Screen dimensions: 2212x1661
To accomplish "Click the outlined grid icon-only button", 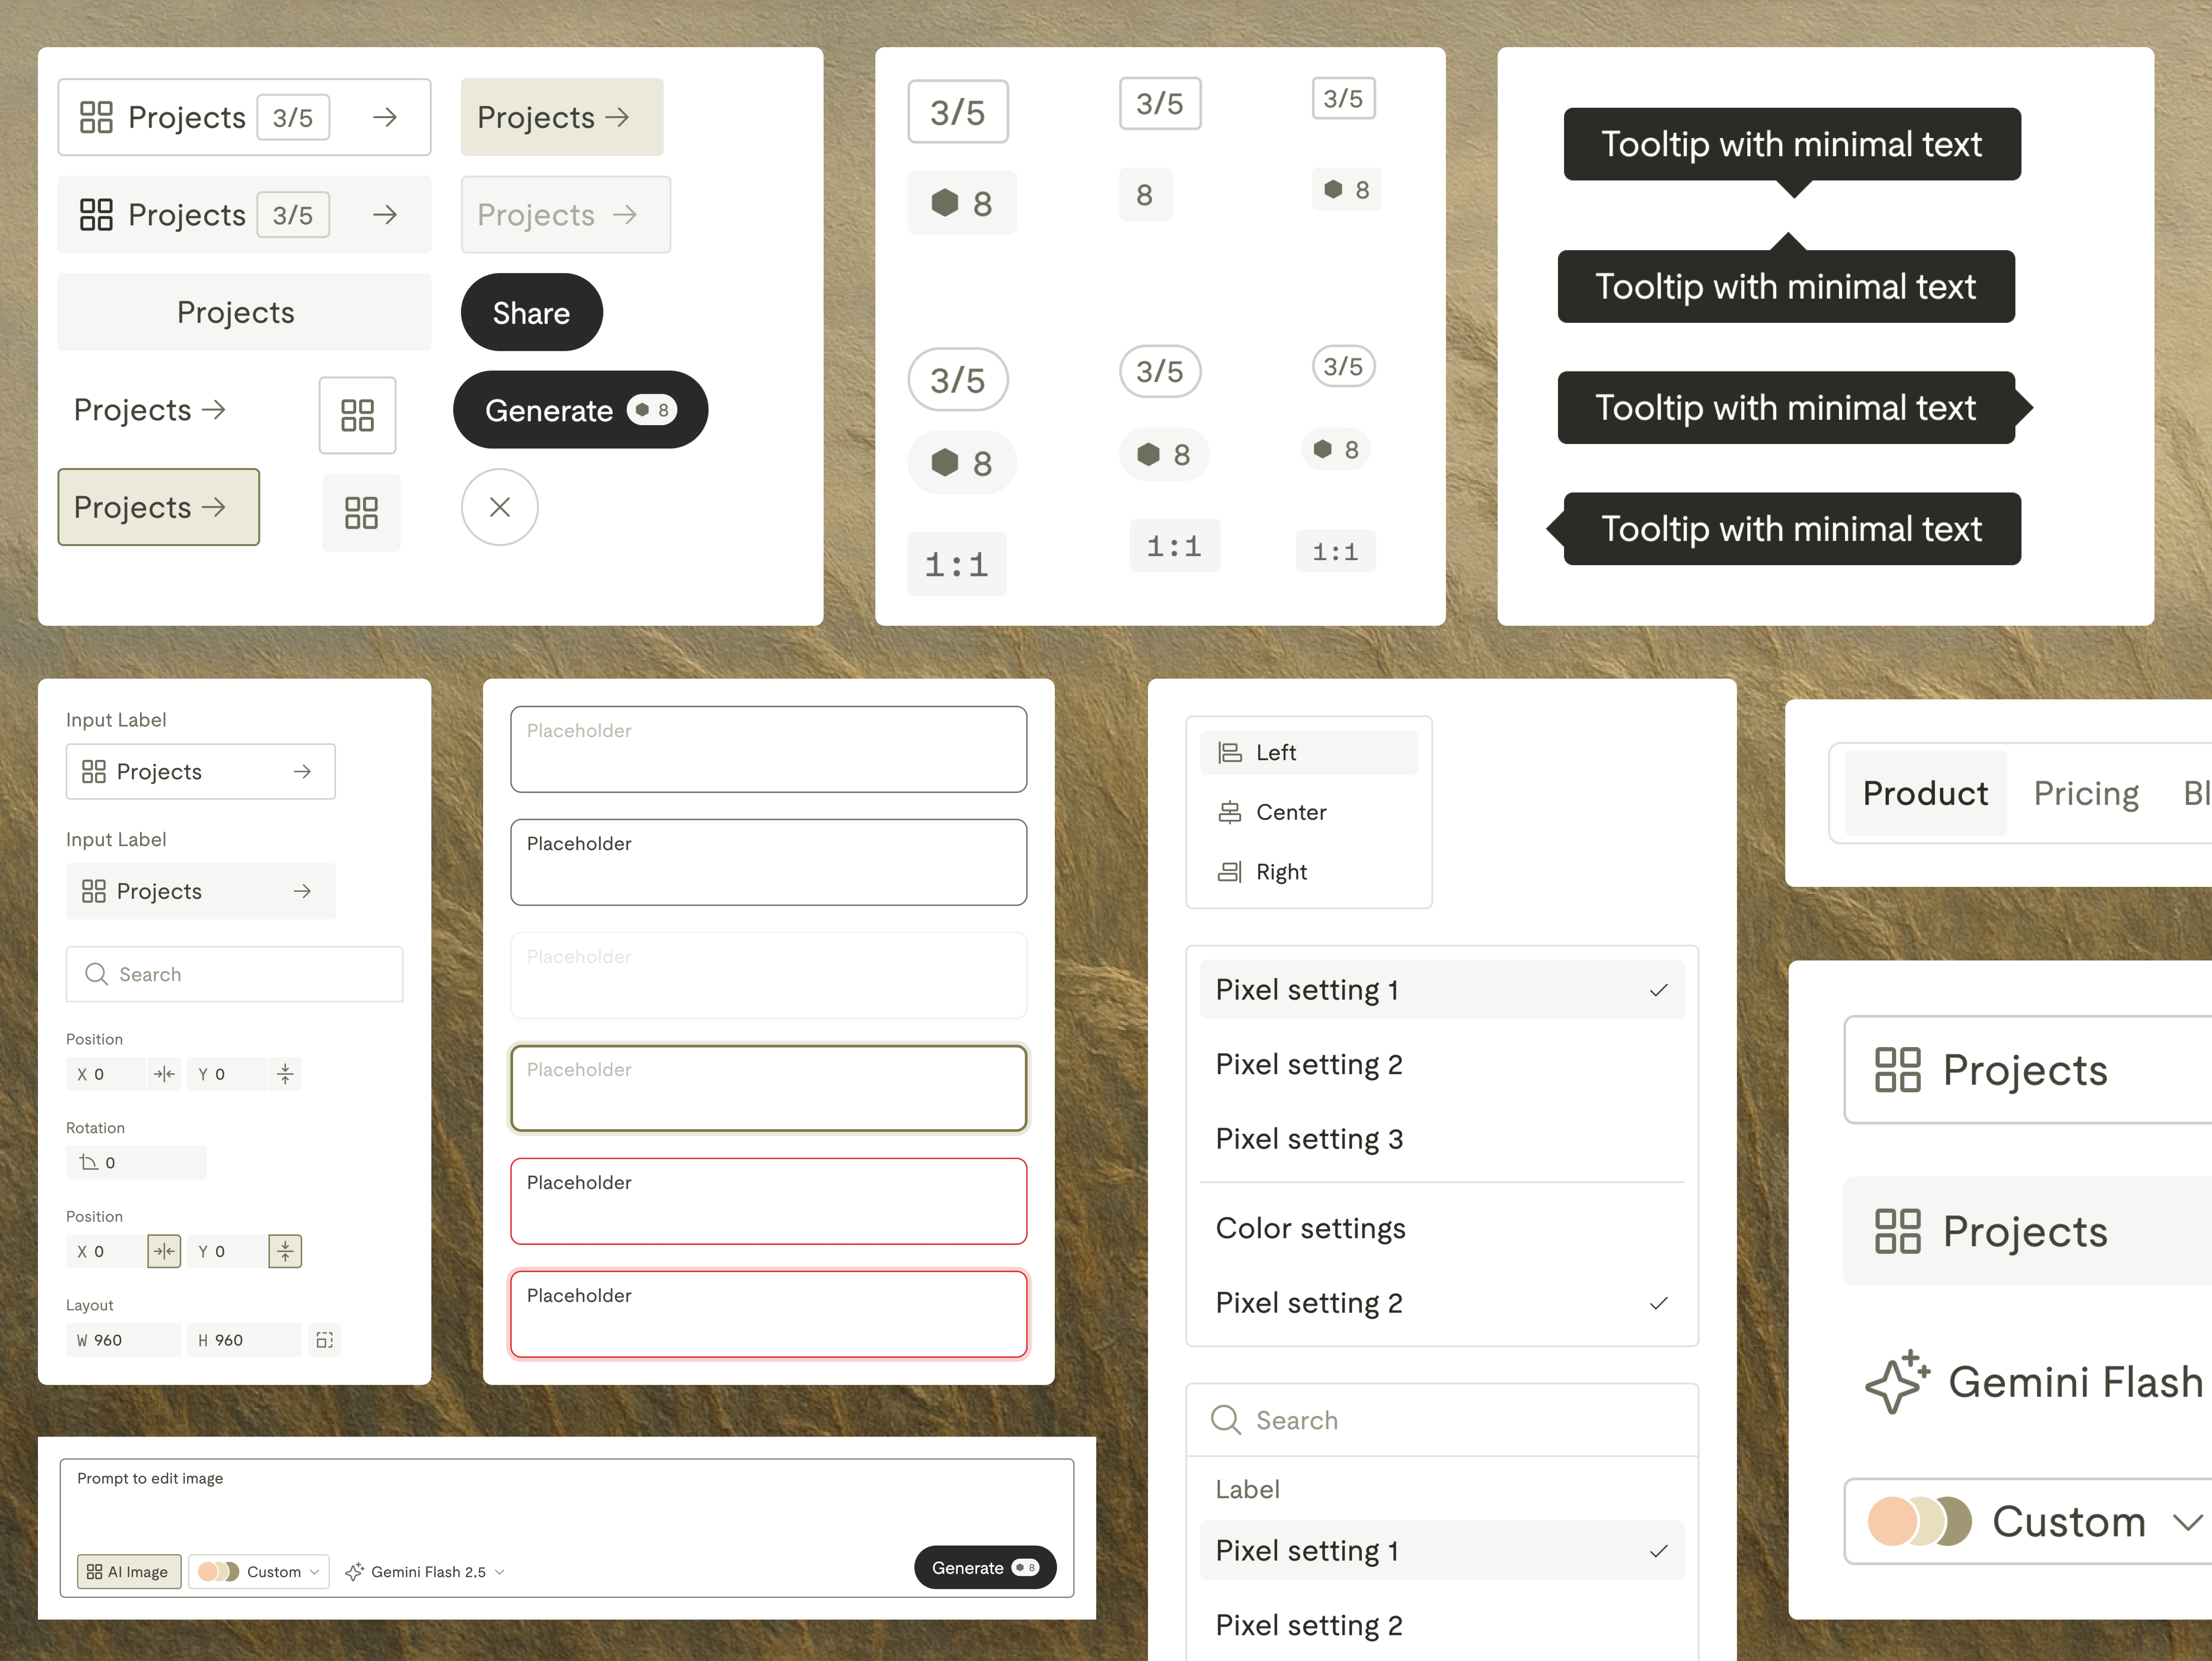I will (x=357, y=415).
